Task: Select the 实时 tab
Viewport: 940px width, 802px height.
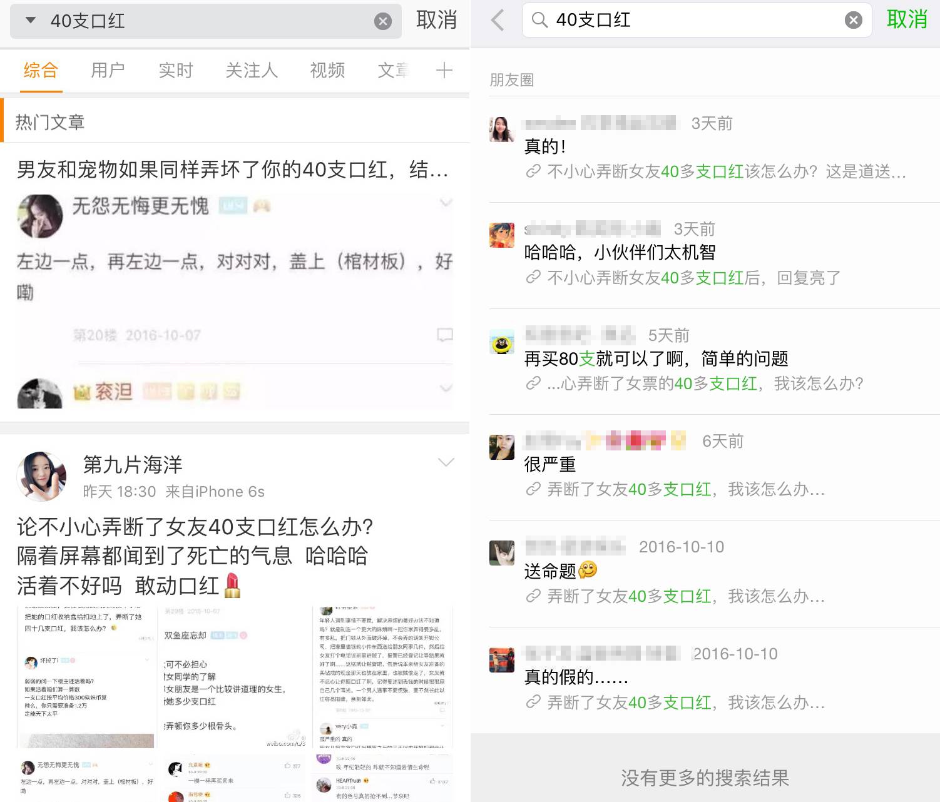Action: pos(175,70)
